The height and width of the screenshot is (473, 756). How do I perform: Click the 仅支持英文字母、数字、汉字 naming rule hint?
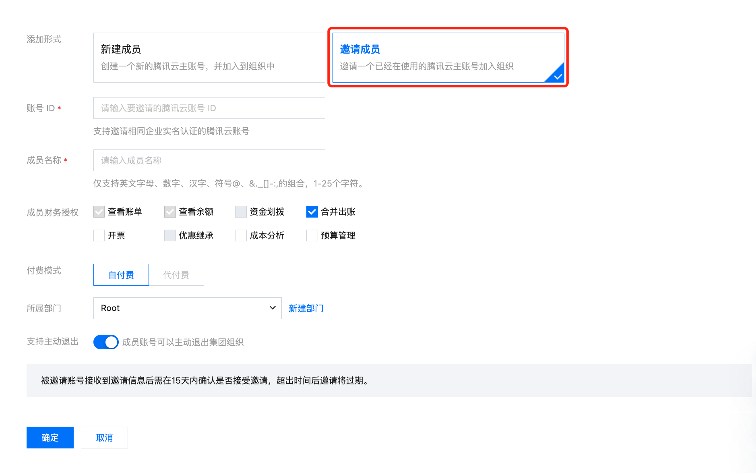point(229,184)
